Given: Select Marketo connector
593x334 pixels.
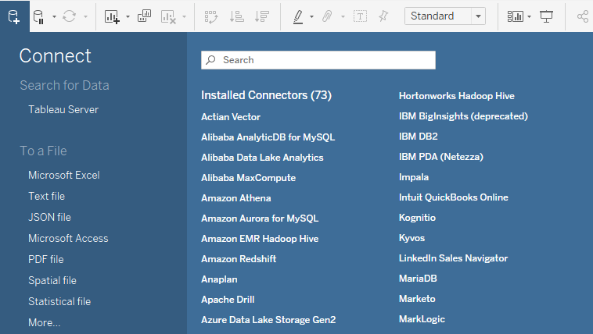Looking at the screenshot, I should (417, 299).
